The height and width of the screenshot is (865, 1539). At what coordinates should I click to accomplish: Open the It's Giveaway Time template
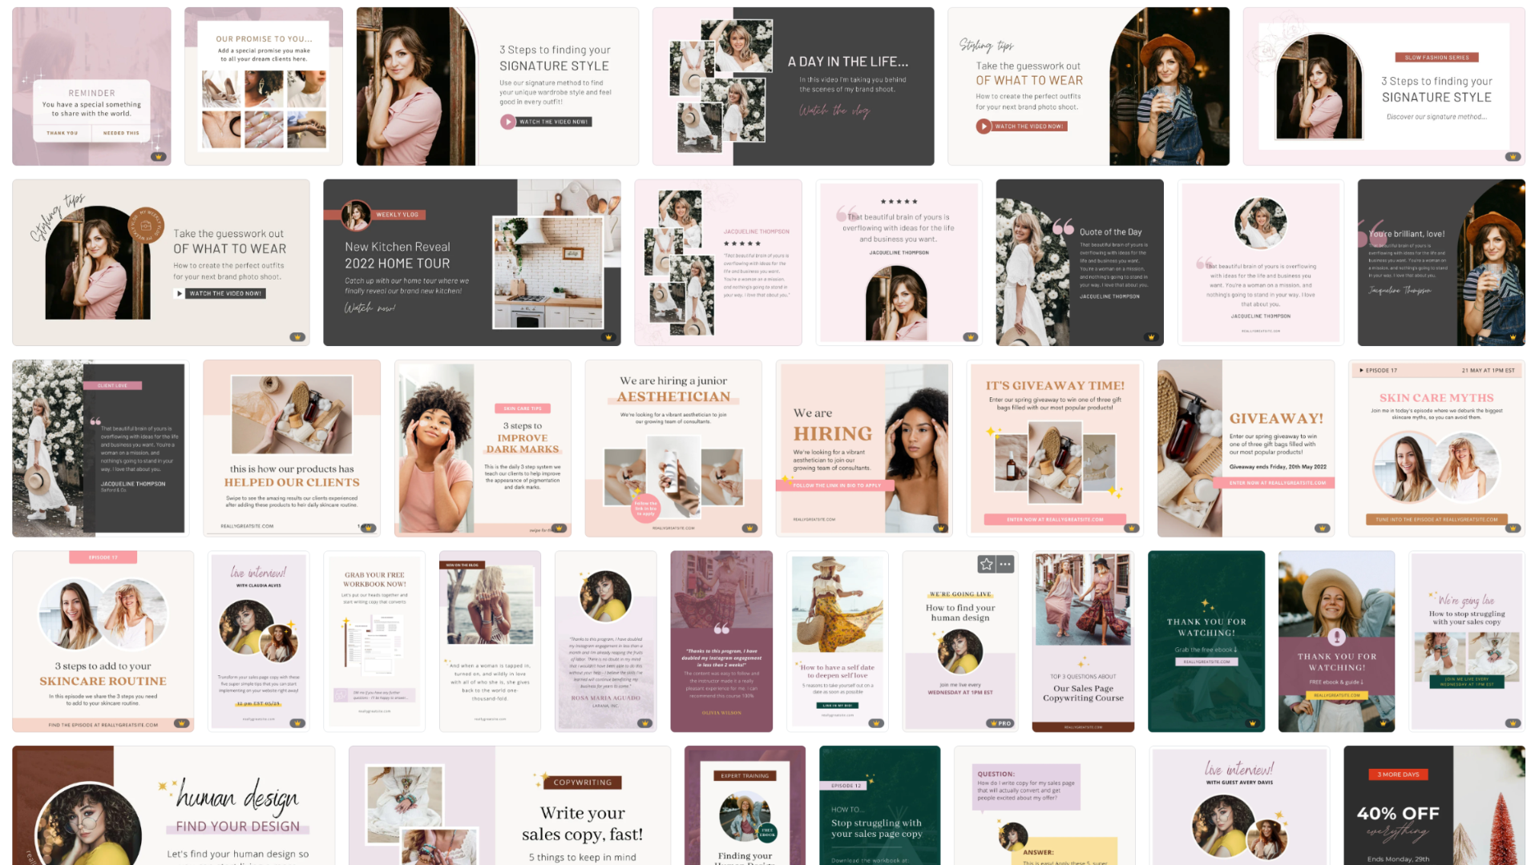click(1055, 449)
